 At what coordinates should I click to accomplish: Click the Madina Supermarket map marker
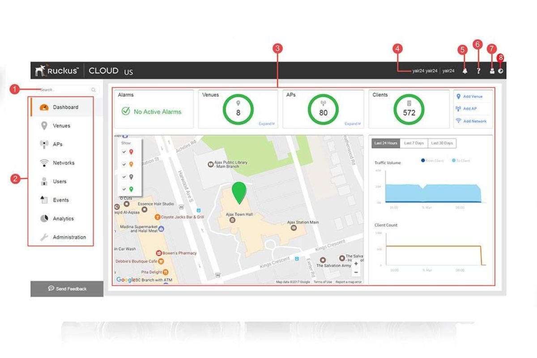pos(162,229)
